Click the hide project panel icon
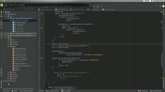165x92 pixels. click(x=35, y=9)
